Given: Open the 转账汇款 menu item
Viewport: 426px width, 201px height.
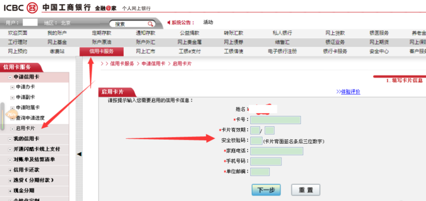Looking at the screenshot, I should tap(233, 33).
